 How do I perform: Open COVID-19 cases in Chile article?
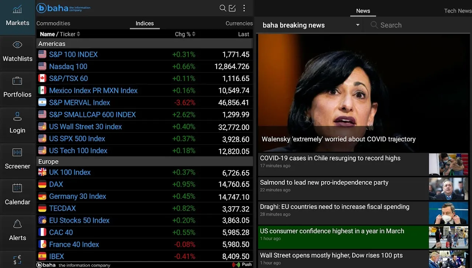364,164
